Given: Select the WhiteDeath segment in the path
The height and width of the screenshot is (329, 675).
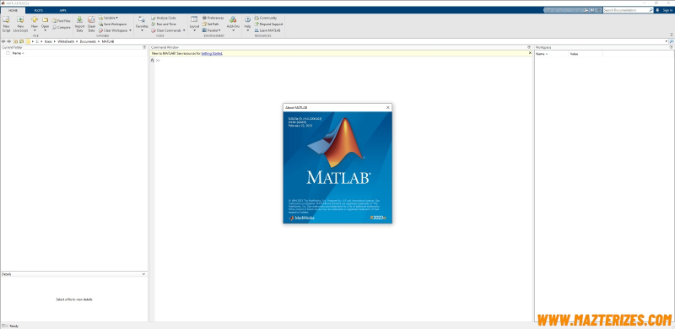Looking at the screenshot, I should [x=66, y=41].
